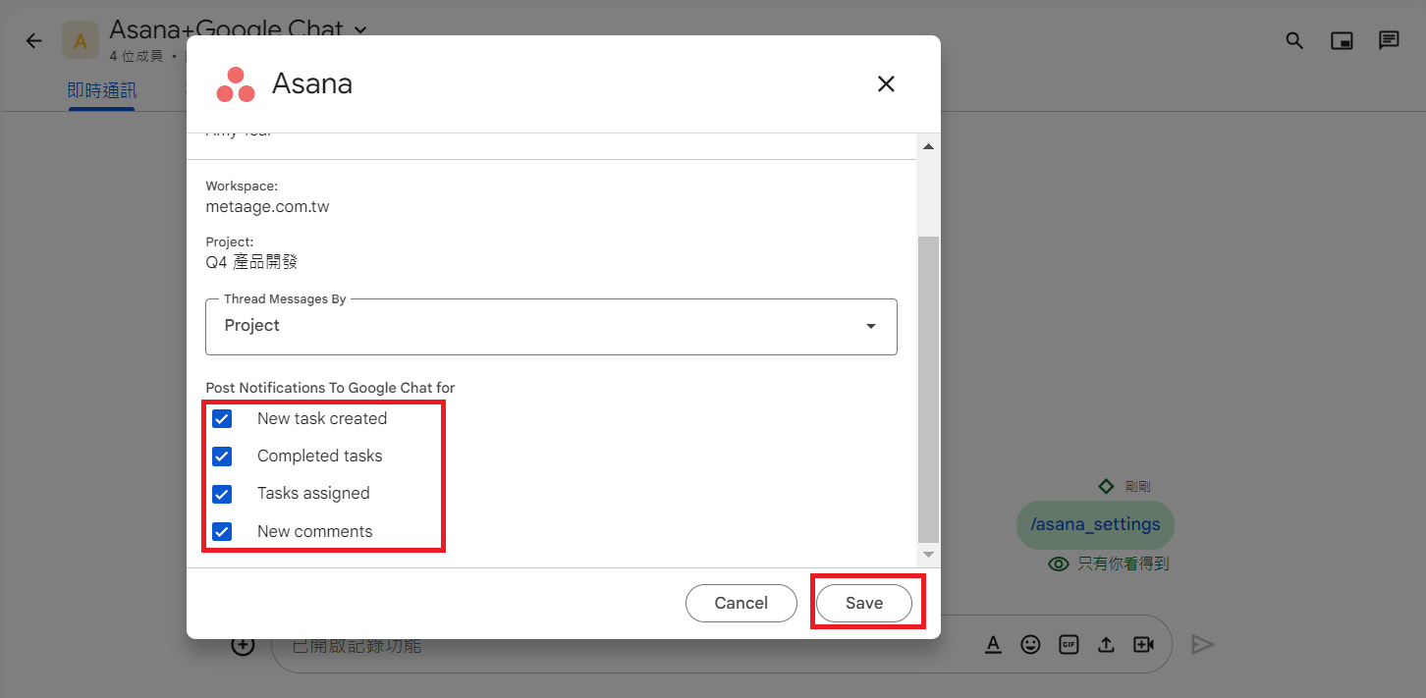The height and width of the screenshot is (698, 1426).
Task: Open the text formatting icon in the composer
Action: [x=993, y=645]
